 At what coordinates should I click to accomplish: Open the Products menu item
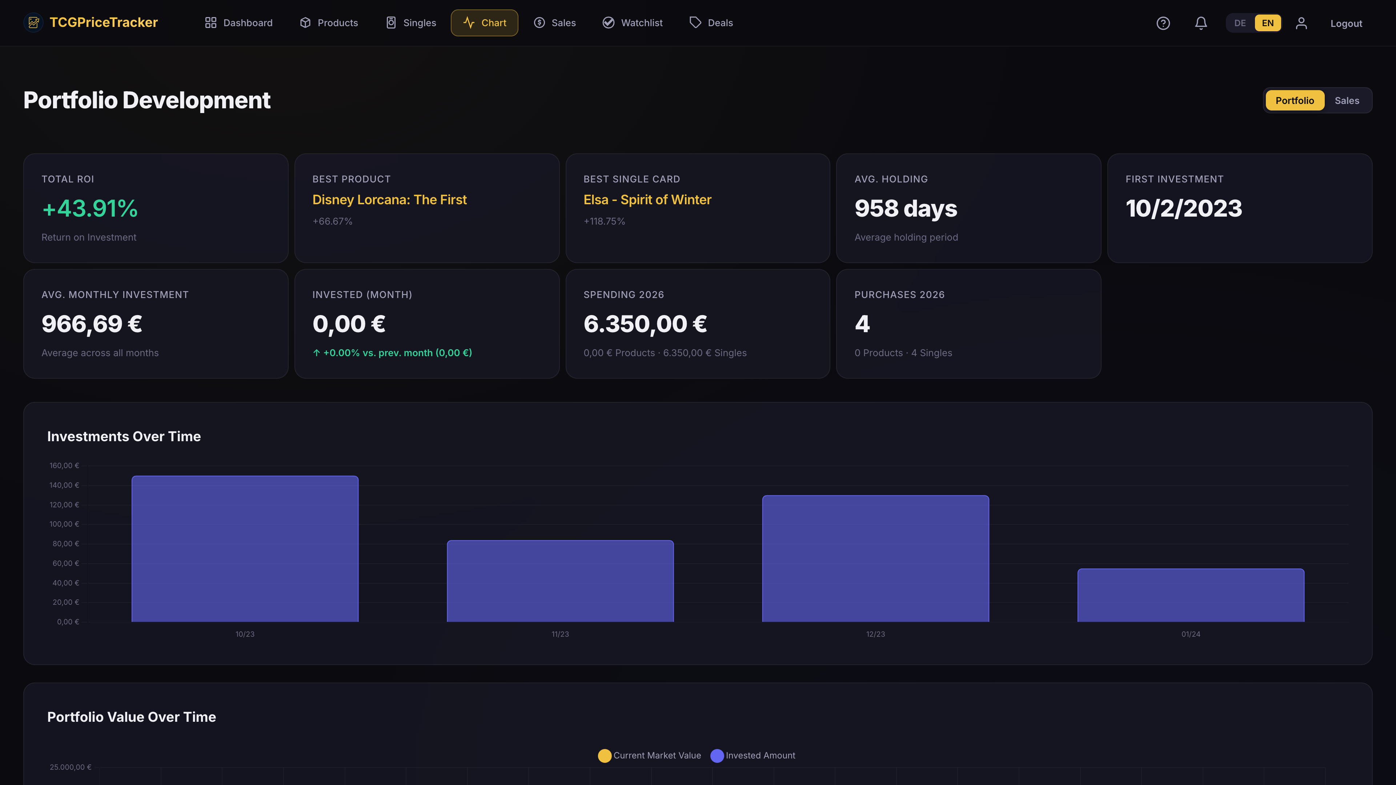(x=329, y=23)
